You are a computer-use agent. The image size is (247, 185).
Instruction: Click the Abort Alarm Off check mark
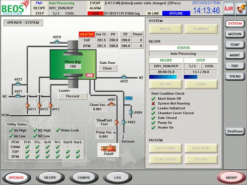click(153, 98)
